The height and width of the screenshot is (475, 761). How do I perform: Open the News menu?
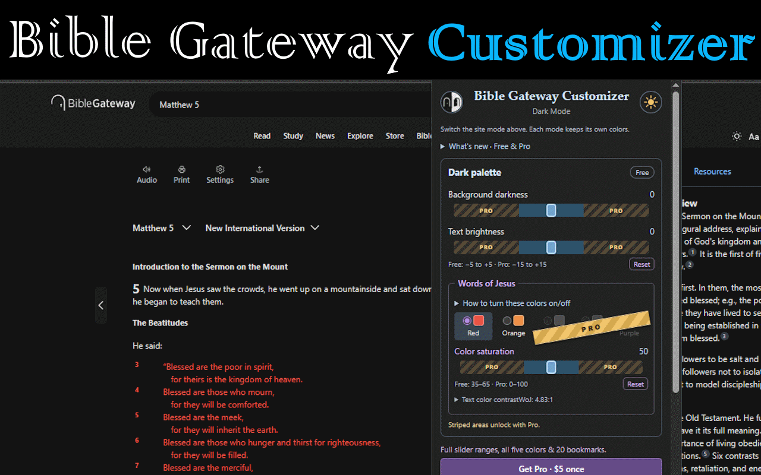[325, 136]
